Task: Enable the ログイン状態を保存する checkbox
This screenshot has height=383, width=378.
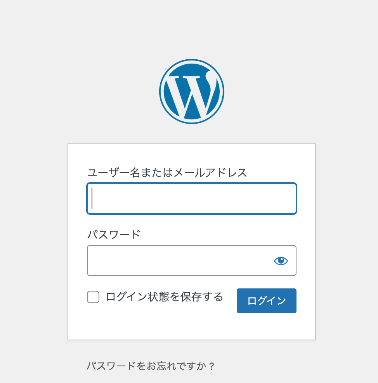Action: point(93,297)
